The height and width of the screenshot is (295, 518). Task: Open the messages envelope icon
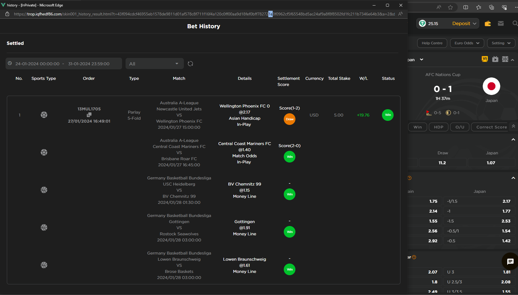(501, 23)
